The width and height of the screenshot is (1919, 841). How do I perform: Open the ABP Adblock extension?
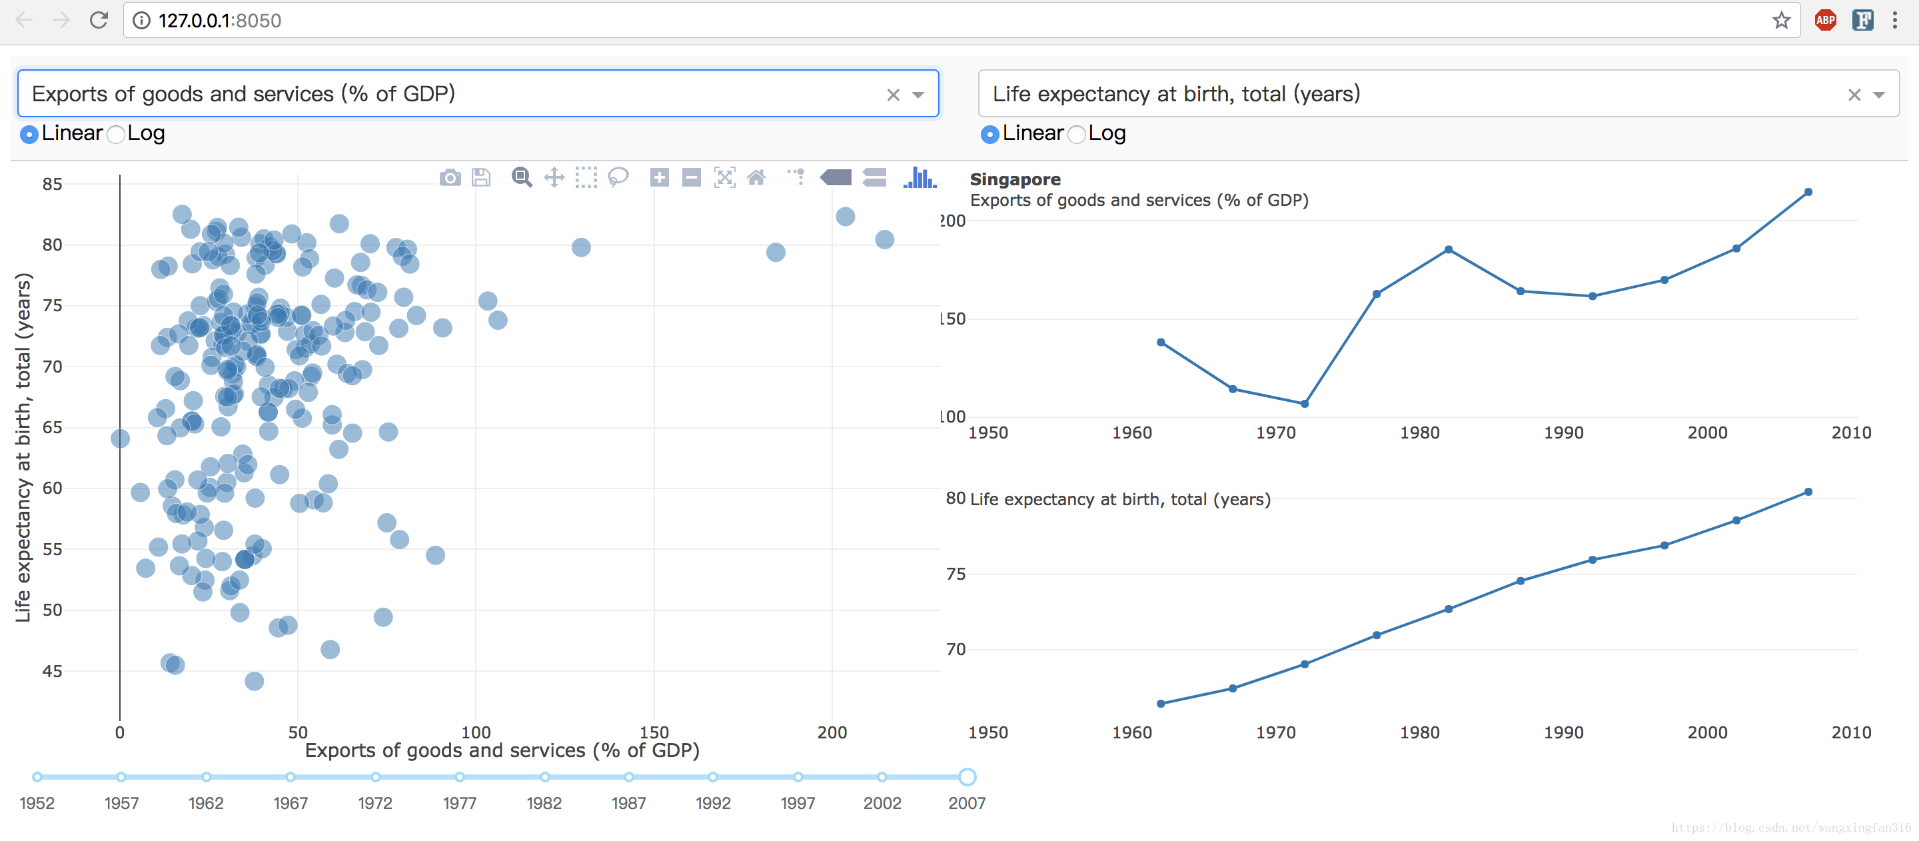(1825, 20)
